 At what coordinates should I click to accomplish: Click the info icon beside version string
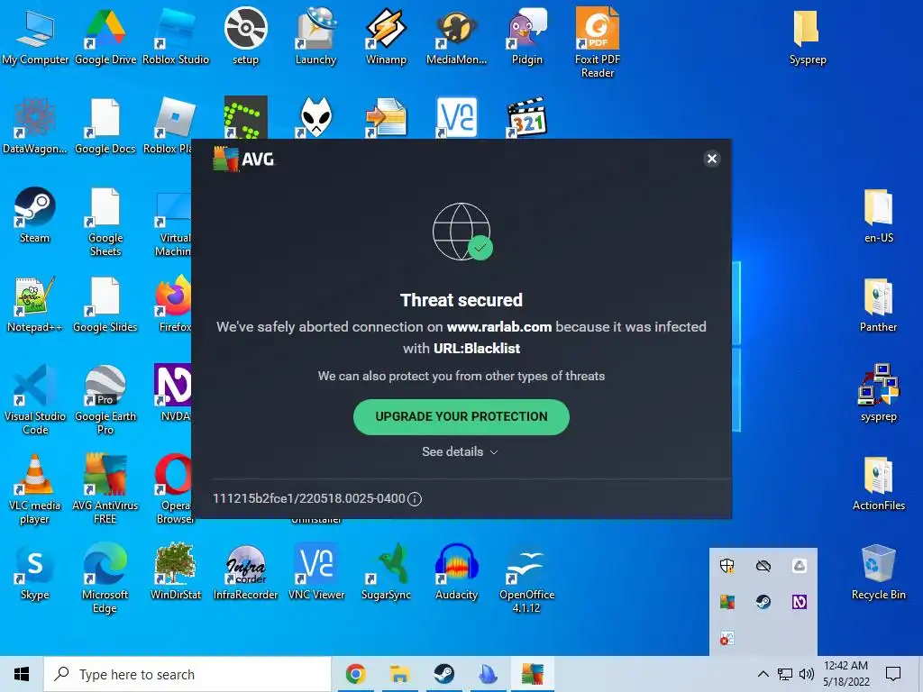pos(415,499)
